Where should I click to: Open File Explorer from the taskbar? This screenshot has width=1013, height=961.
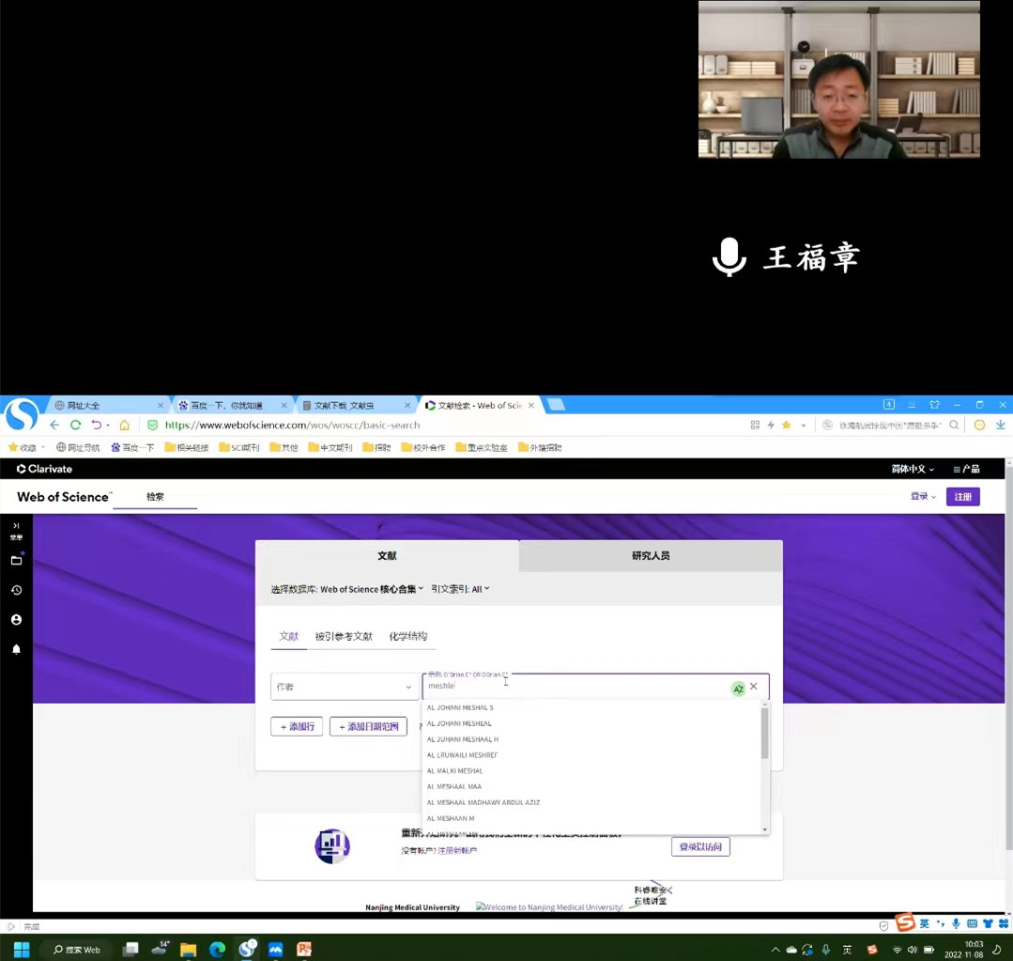188,950
